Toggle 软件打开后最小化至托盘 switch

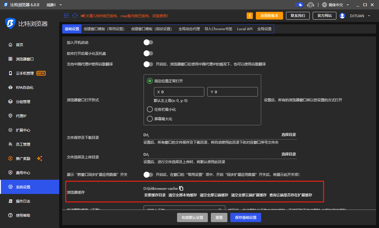[148, 54]
